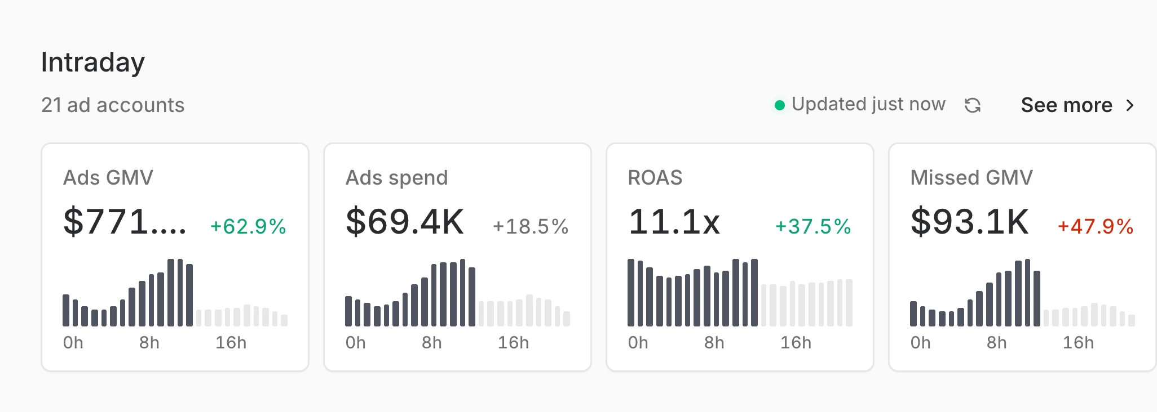This screenshot has width=1157, height=412.
Task: Click the 8h axis label under Ads GMV
Action: tap(149, 343)
